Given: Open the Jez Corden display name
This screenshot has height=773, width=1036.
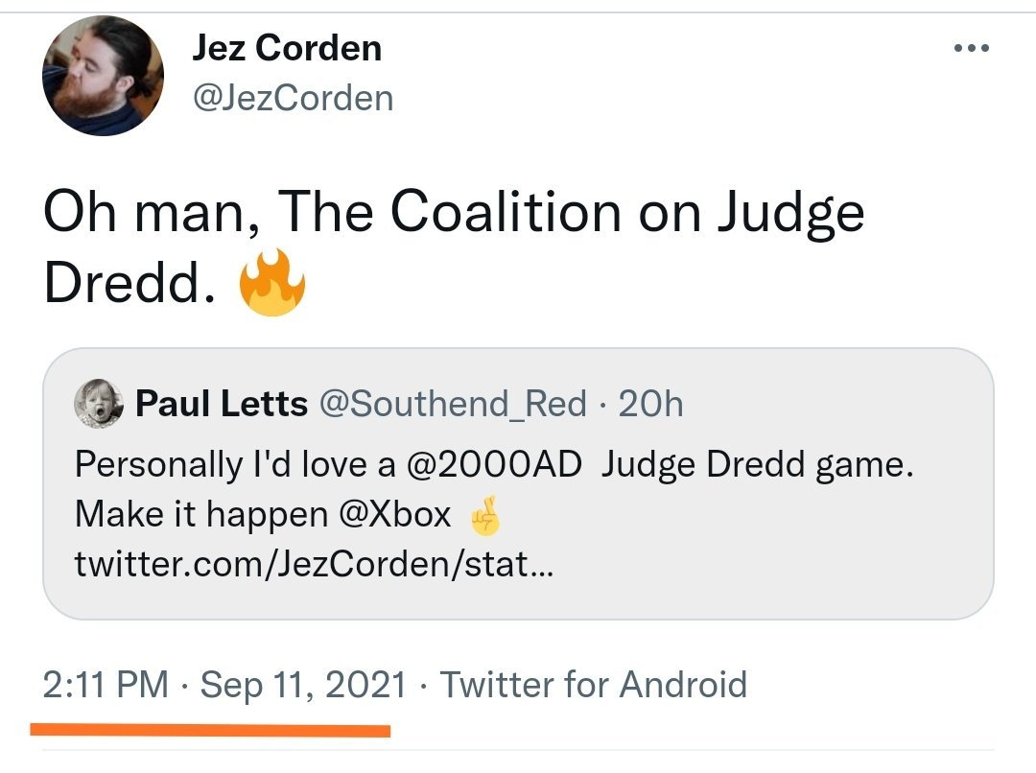Looking at the screenshot, I should point(287,48).
